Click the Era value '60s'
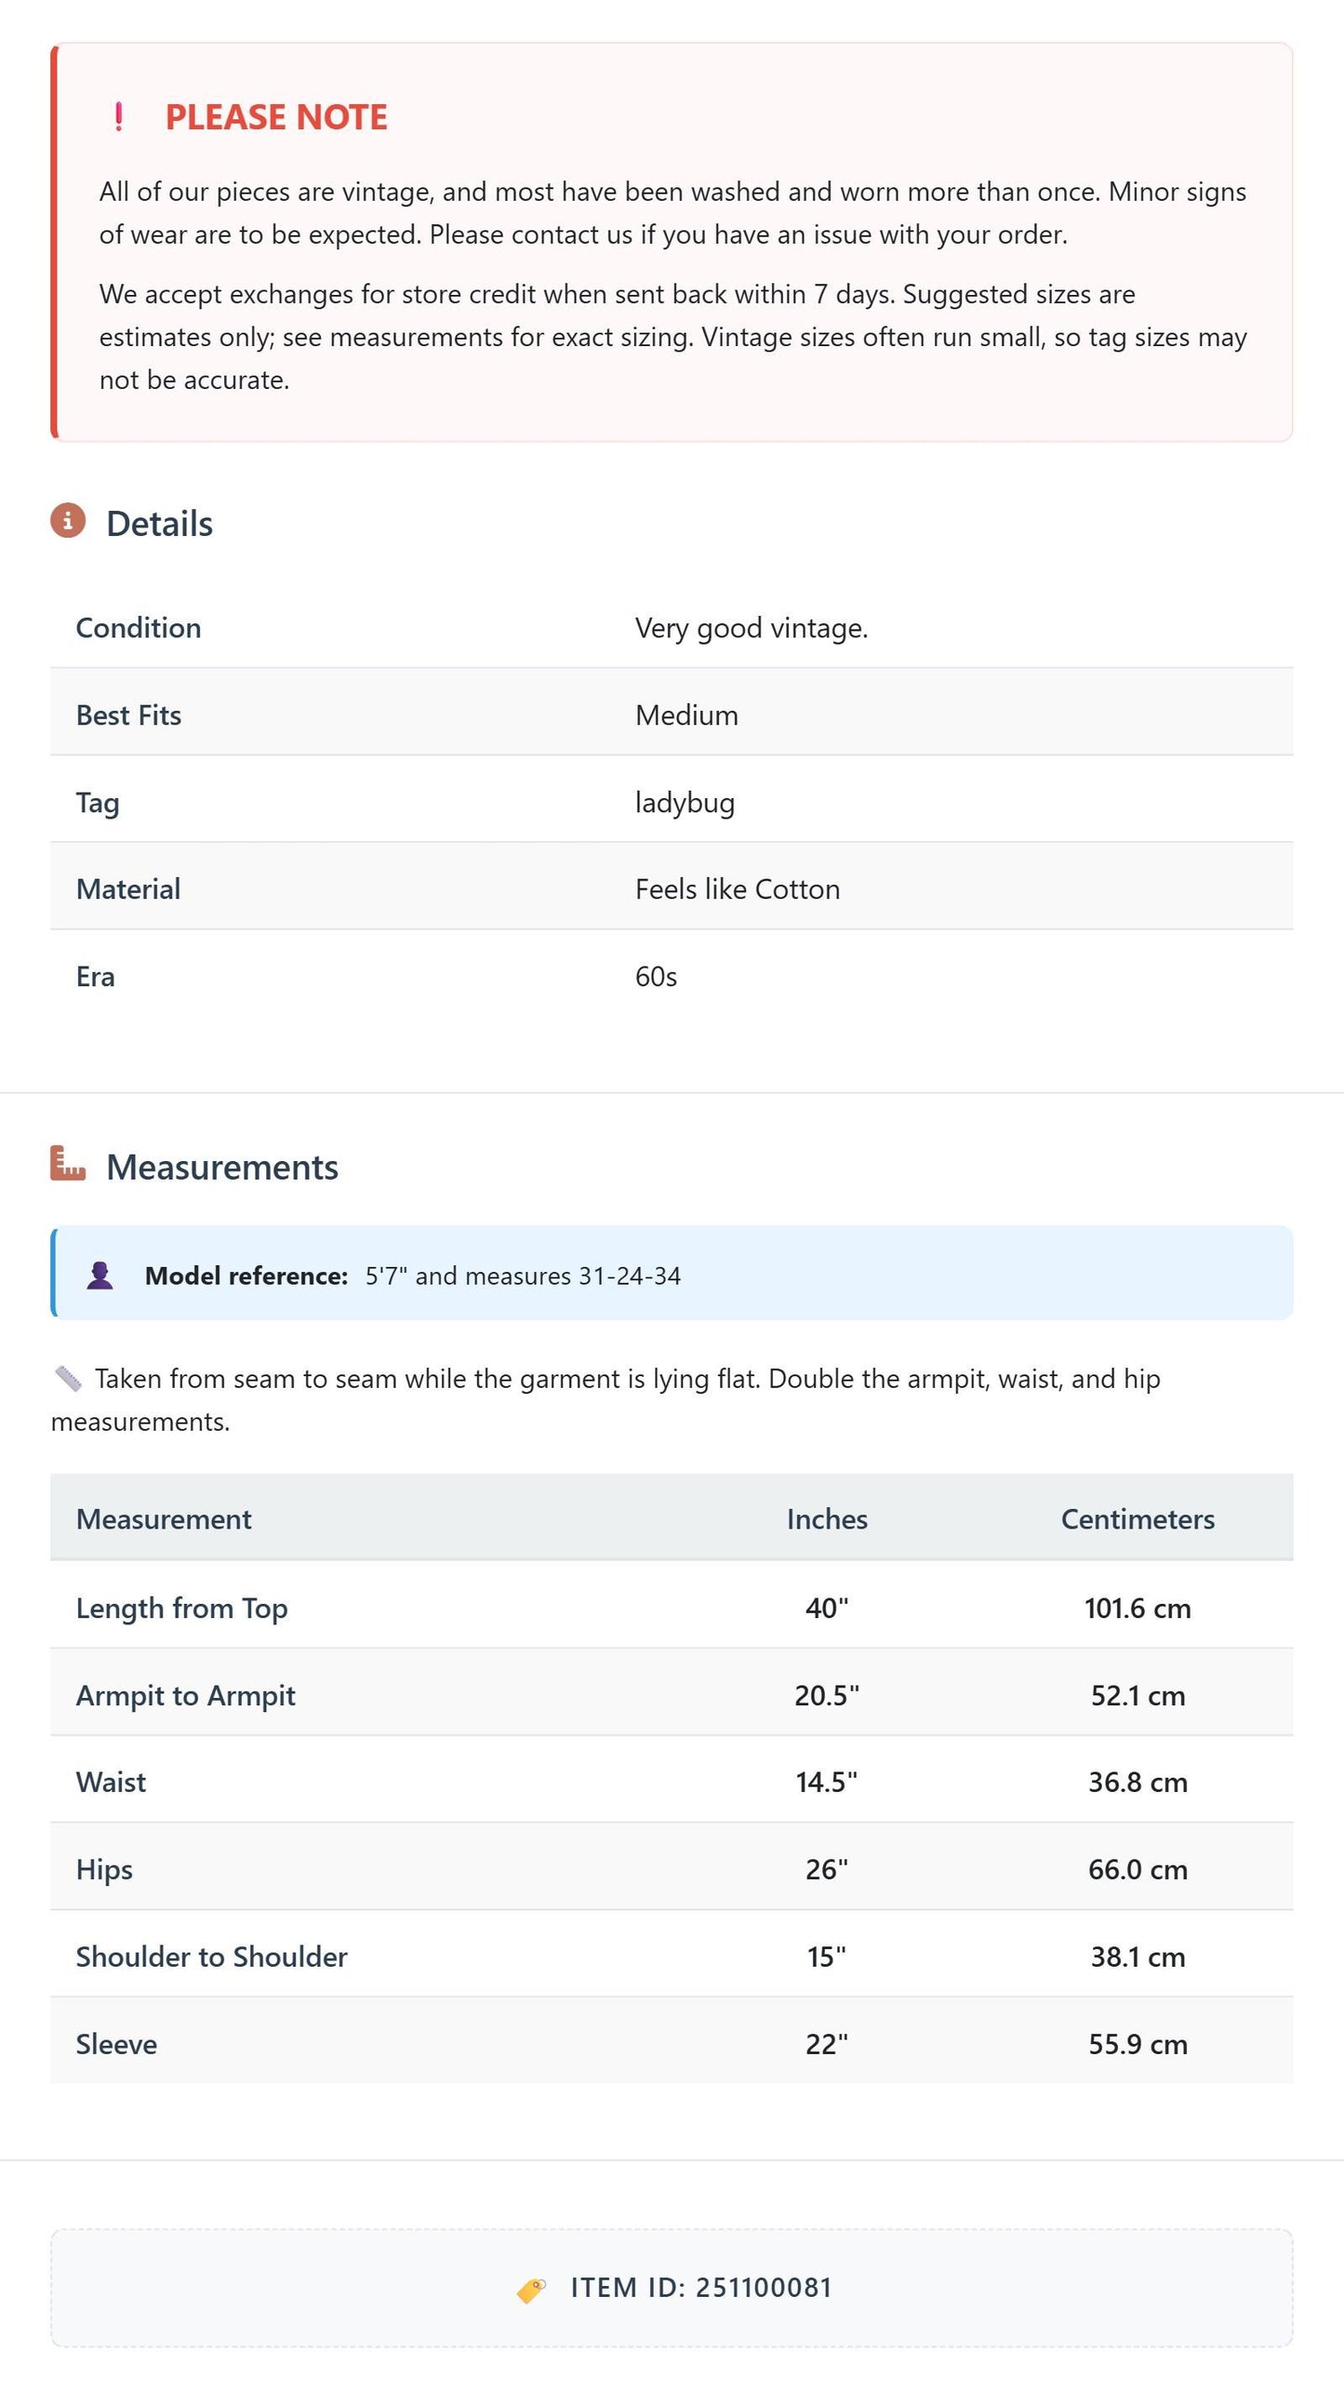Screen dimensions: 1344x2391 pyautogui.click(x=656, y=977)
